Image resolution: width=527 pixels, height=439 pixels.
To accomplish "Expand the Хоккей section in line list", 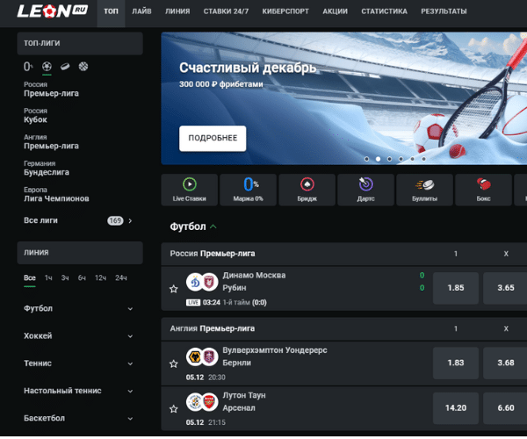I will (78, 336).
